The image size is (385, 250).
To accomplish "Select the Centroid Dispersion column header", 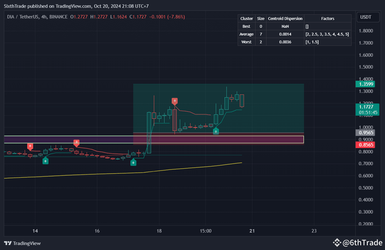I will [285, 18].
